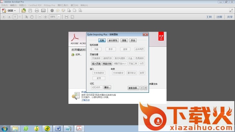Click the 样品文档 button
This screenshot has height=132, width=235.
pyautogui.click(x=107, y=64)
